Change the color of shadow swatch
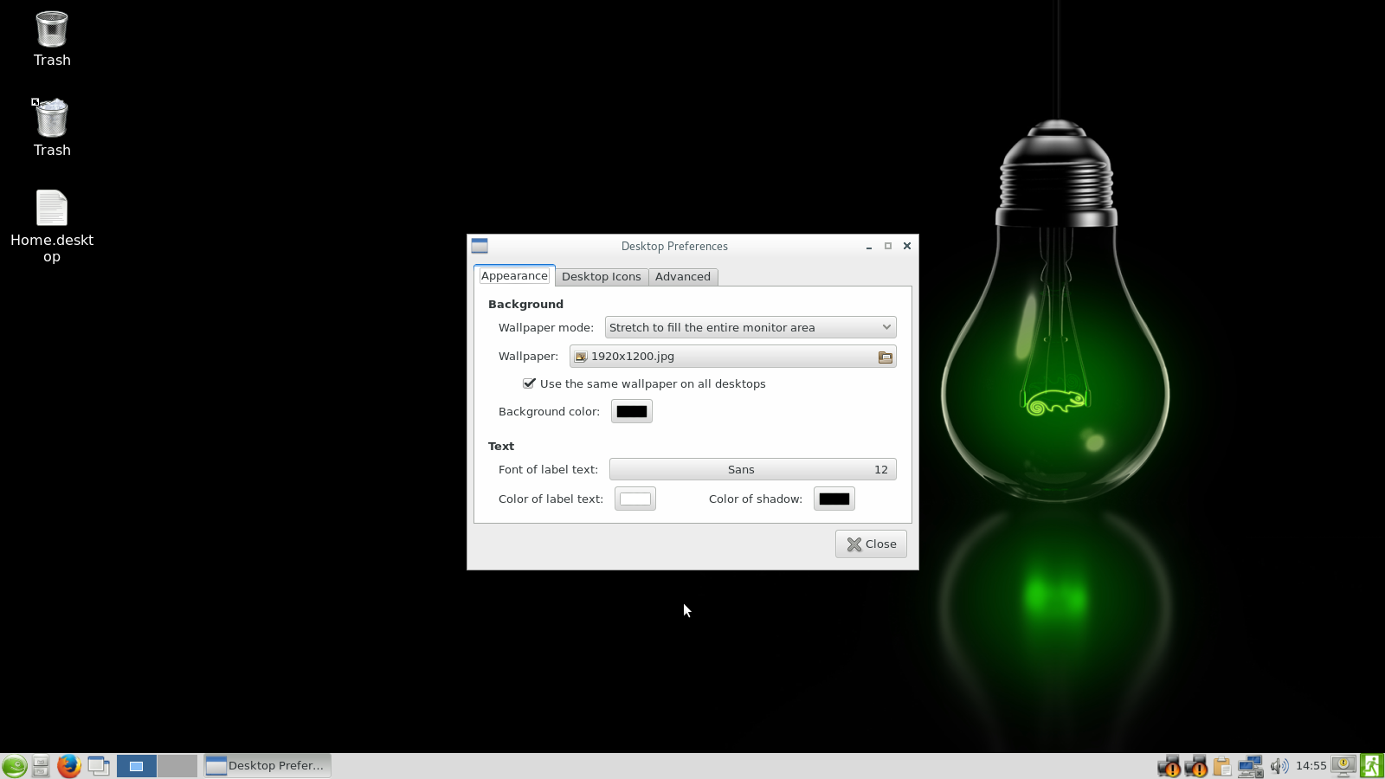The width and height of the screenshot is (1385, 779). (834, 499)
